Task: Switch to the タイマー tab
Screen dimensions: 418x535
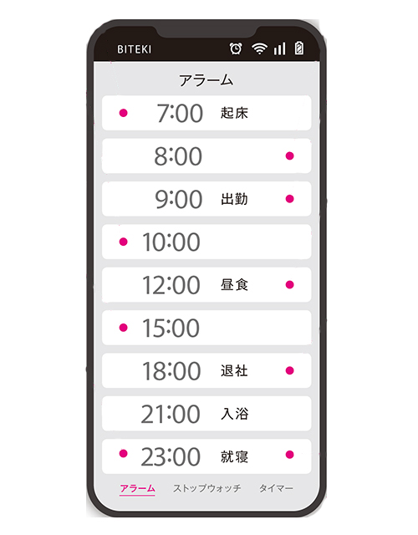Action: click(276, 488)
